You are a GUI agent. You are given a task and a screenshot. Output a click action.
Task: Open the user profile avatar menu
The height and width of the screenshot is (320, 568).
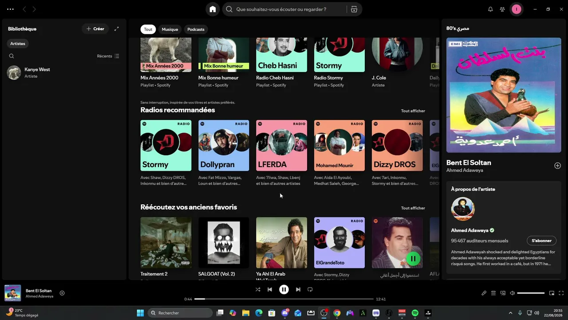(x=516, y=9)
